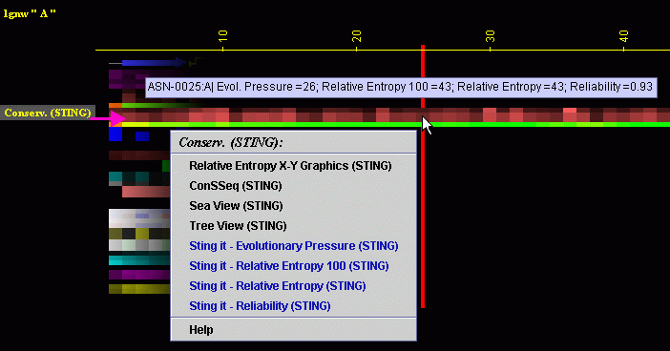Open Help in the context menu
This screenshot has width=670, height=351.
[x=200, y=330]
